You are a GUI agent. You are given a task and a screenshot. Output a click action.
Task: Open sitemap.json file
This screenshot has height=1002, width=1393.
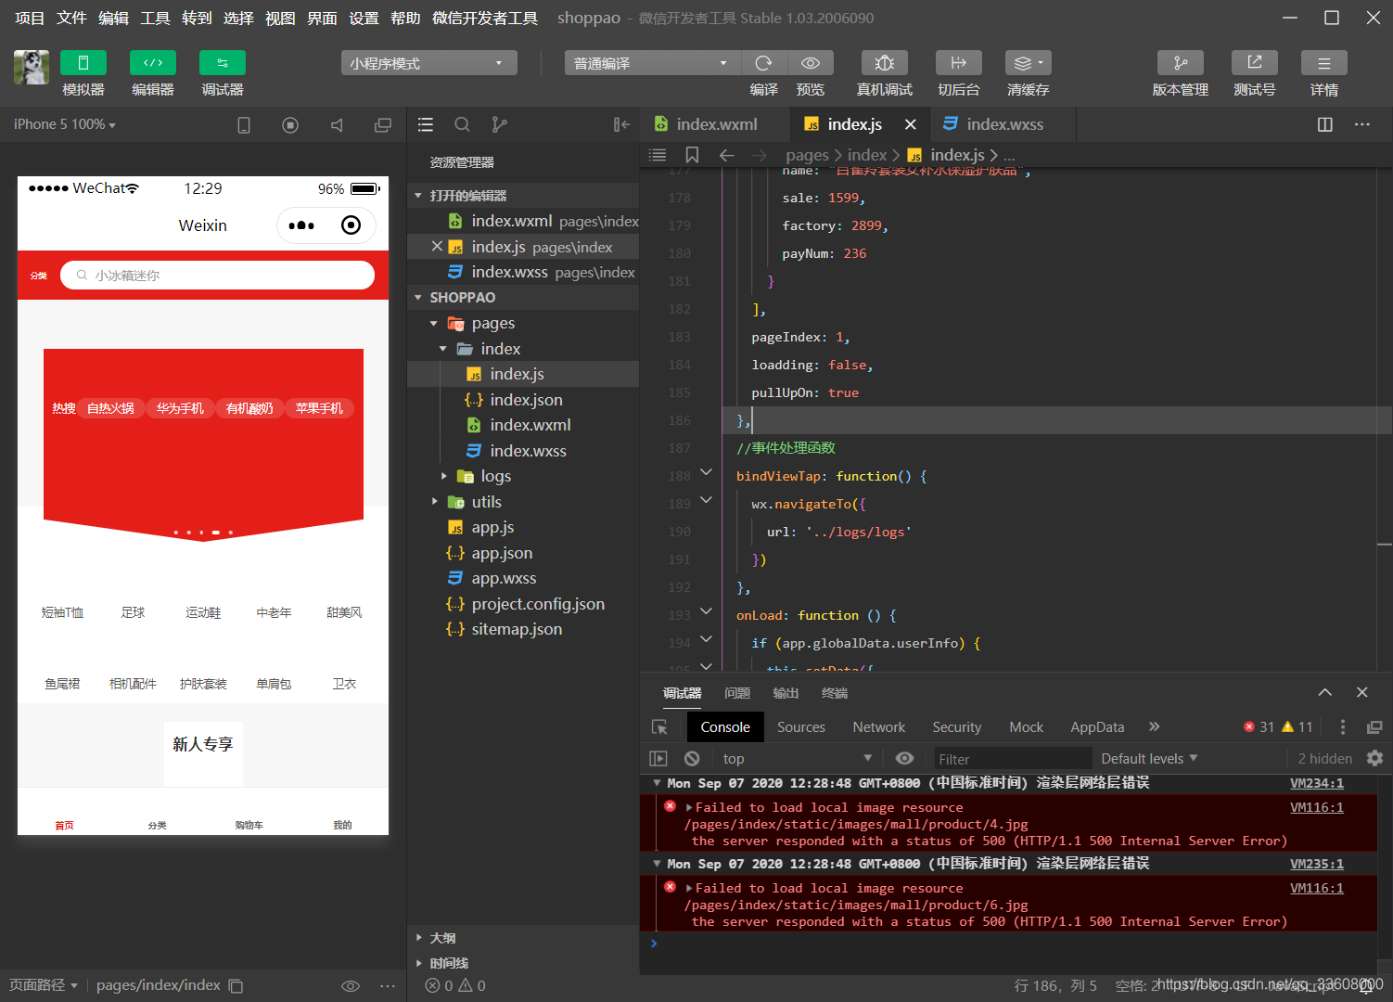(523, 629)
